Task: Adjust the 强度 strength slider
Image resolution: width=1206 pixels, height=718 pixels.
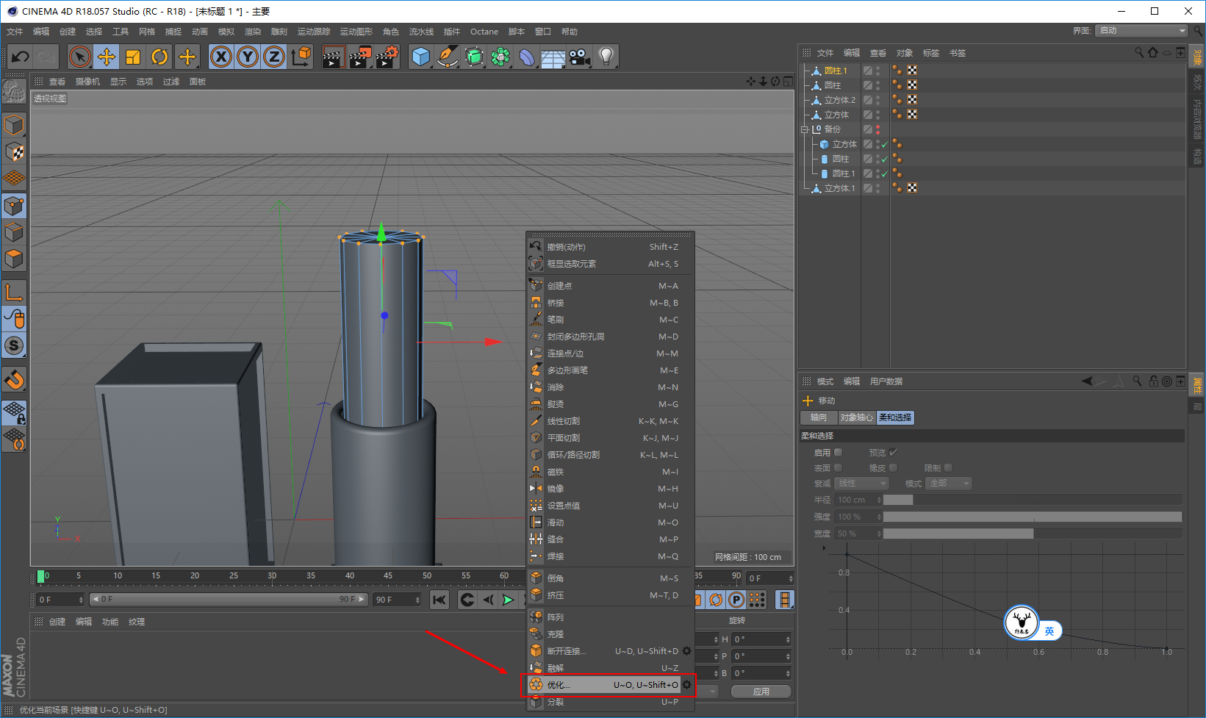Action: click(1033, 517)
